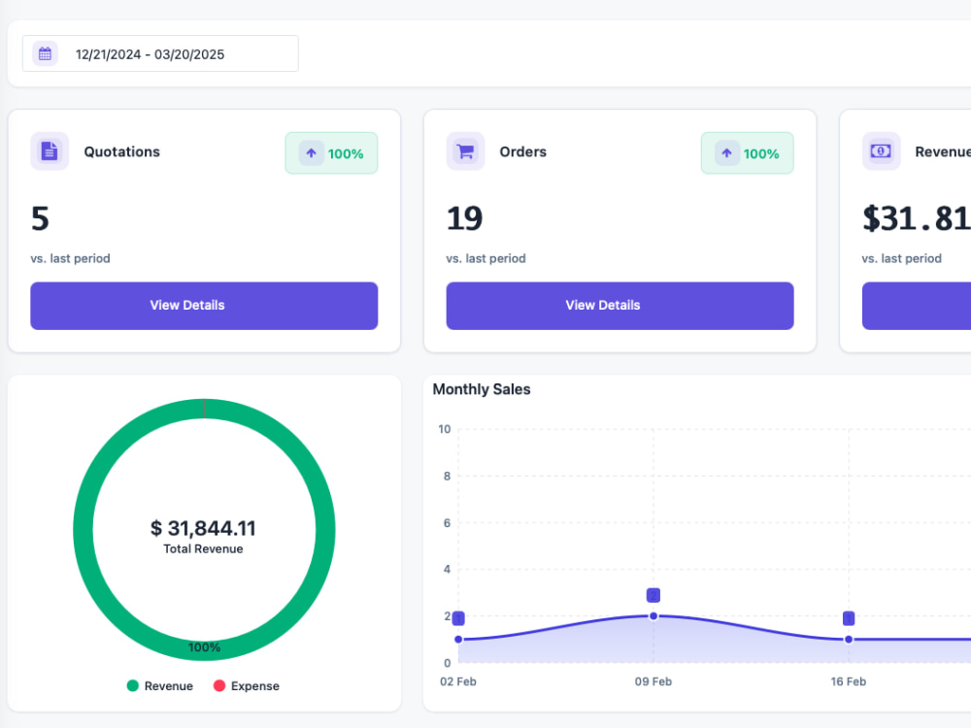Click the up arrow icon in Quotations badge

tap(312, 153)
